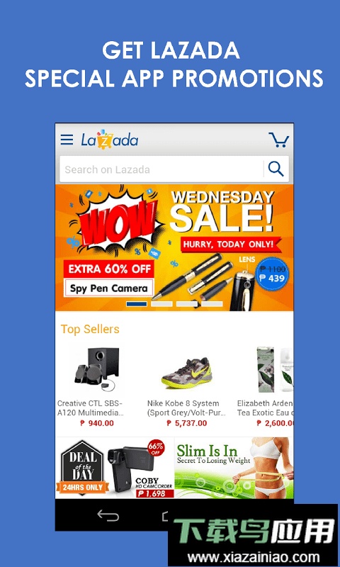Open the Slim Is In banner
Screen dimensions: 340x567
point(234,468)
